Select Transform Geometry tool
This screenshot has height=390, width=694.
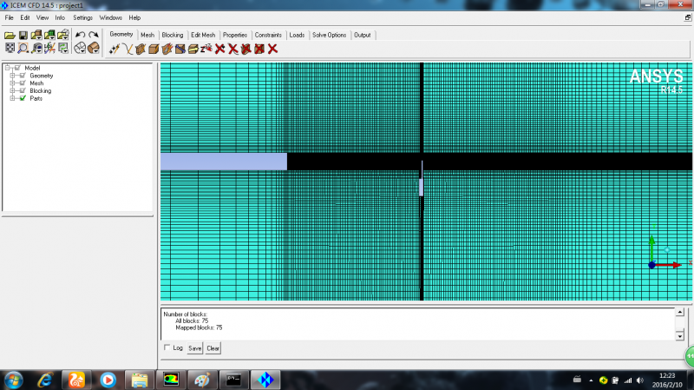click(193, 49)
